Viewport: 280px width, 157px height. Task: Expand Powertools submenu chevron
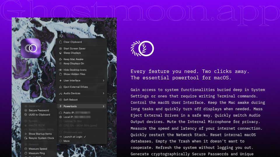tap(104, 106)
